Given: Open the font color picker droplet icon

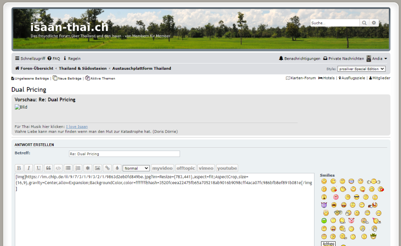Looking at the screenshot, I should (117, 168).
